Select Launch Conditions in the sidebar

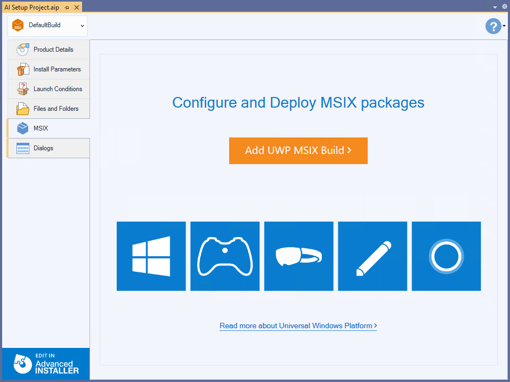[49, 89]
